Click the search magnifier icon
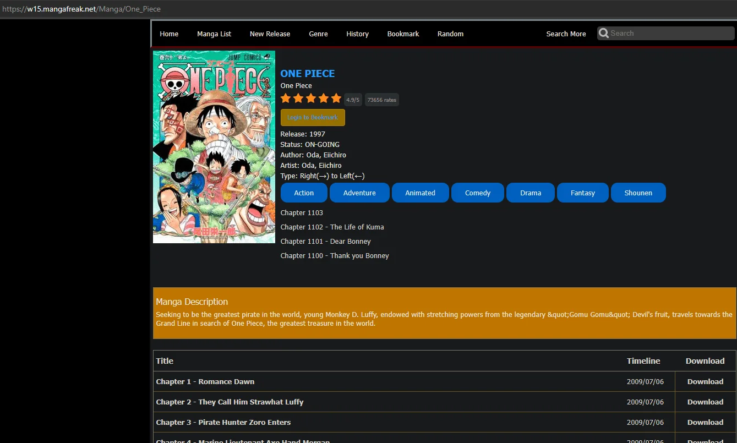This screenshot has height=443, width=737. tap(604, 34)
